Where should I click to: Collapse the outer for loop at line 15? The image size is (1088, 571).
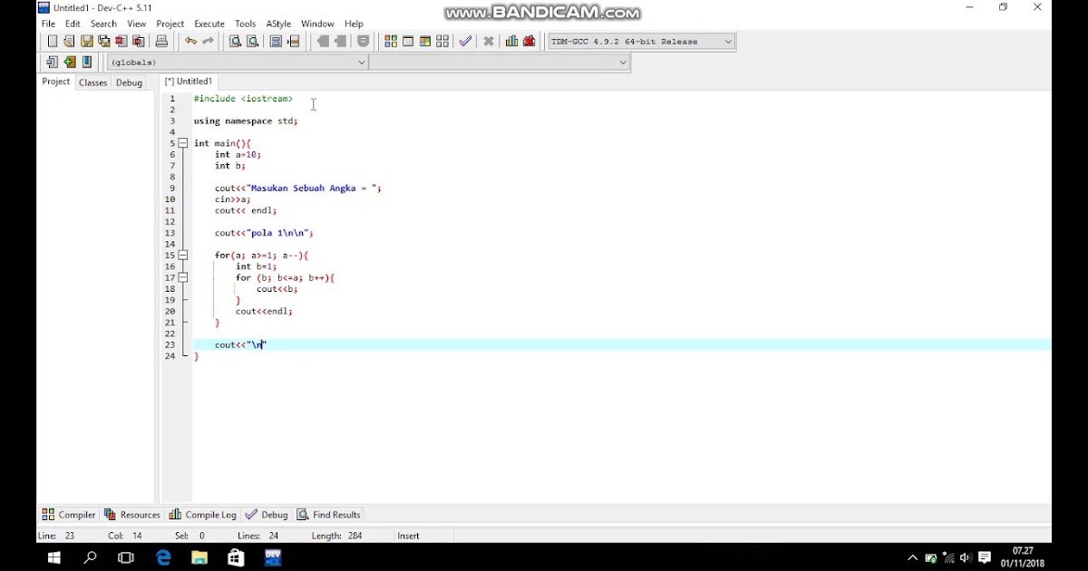click(x=182, y=256)
